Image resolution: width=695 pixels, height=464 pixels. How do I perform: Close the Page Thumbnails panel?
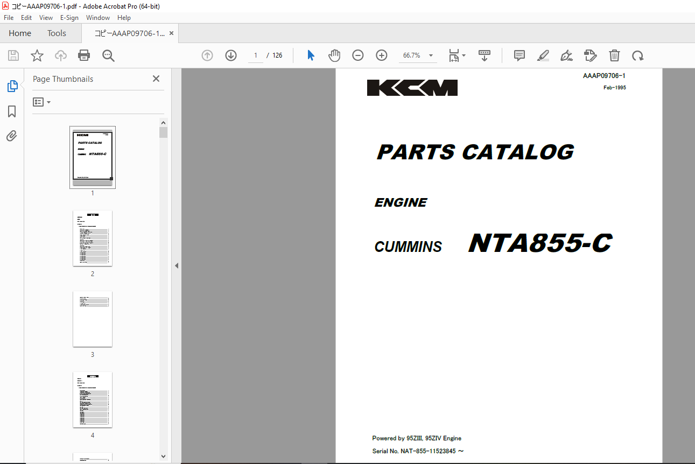[156, 79]
